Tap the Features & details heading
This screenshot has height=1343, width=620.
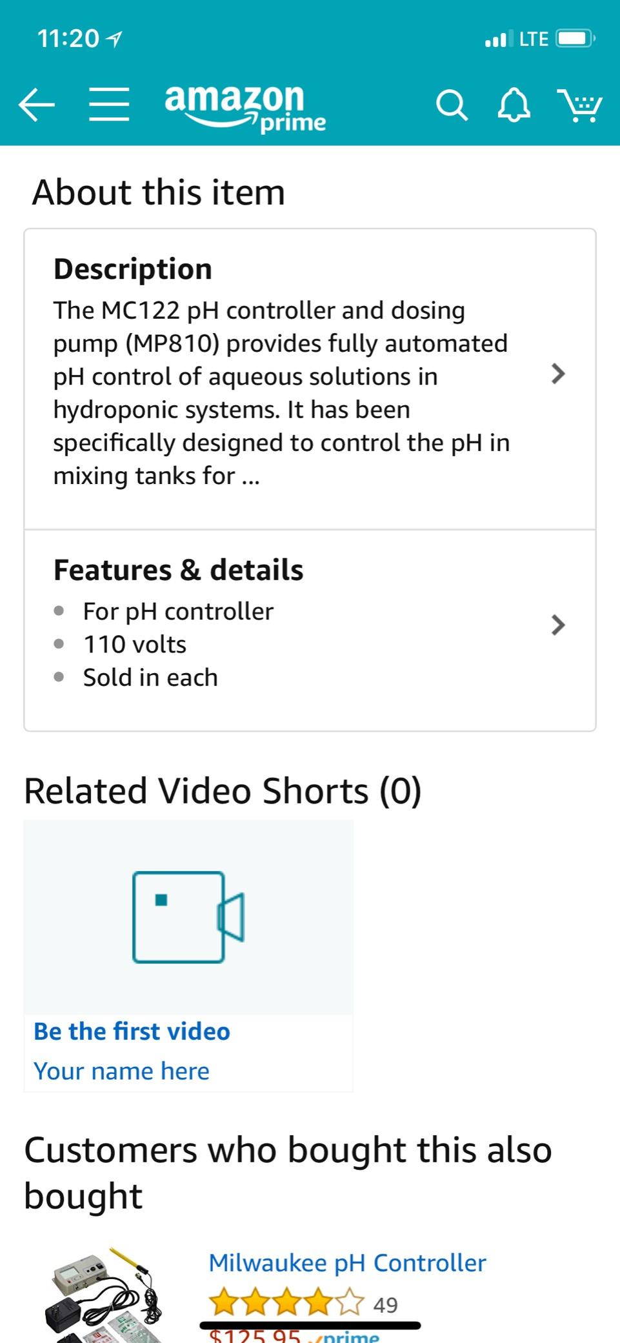pos(178,571)
